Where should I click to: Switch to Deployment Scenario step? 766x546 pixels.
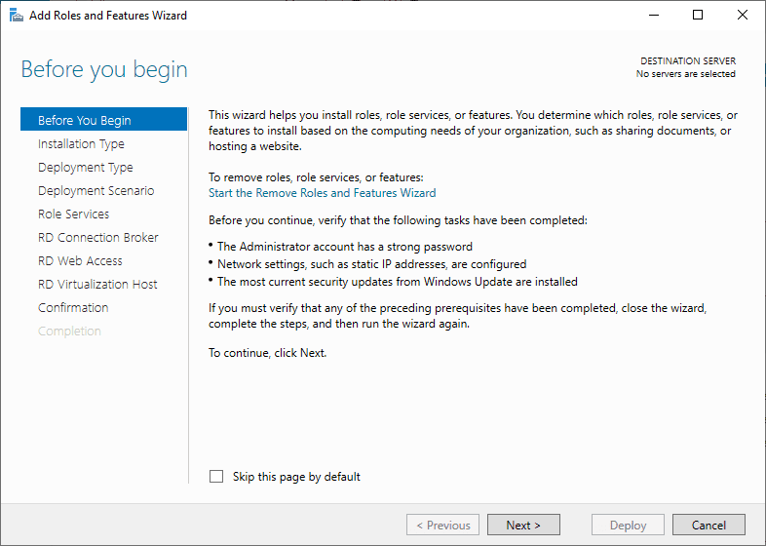tap(96, 191)
